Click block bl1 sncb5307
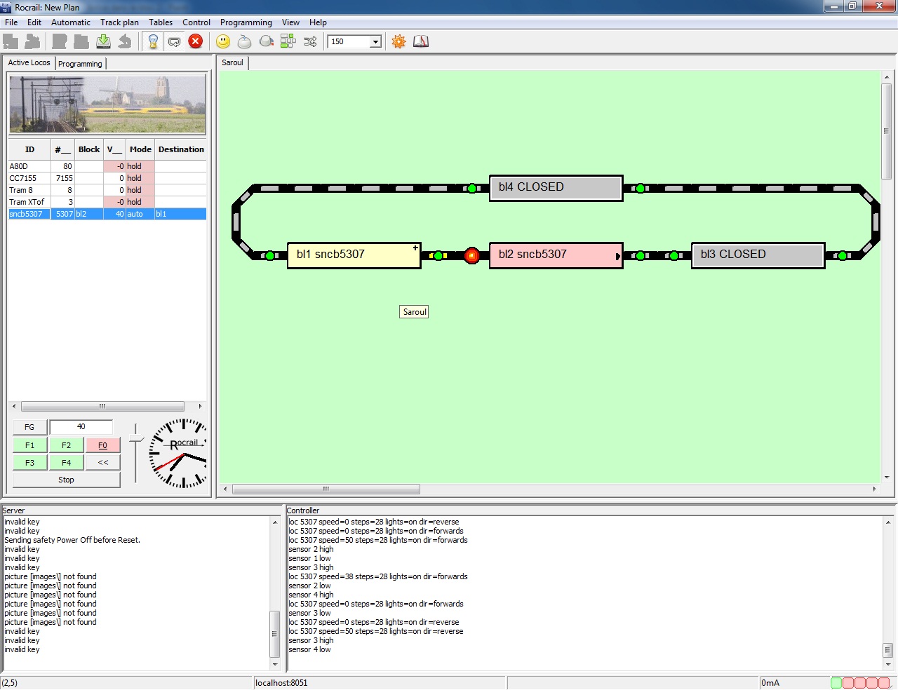The image size is (898, 690). click(354, 255)
